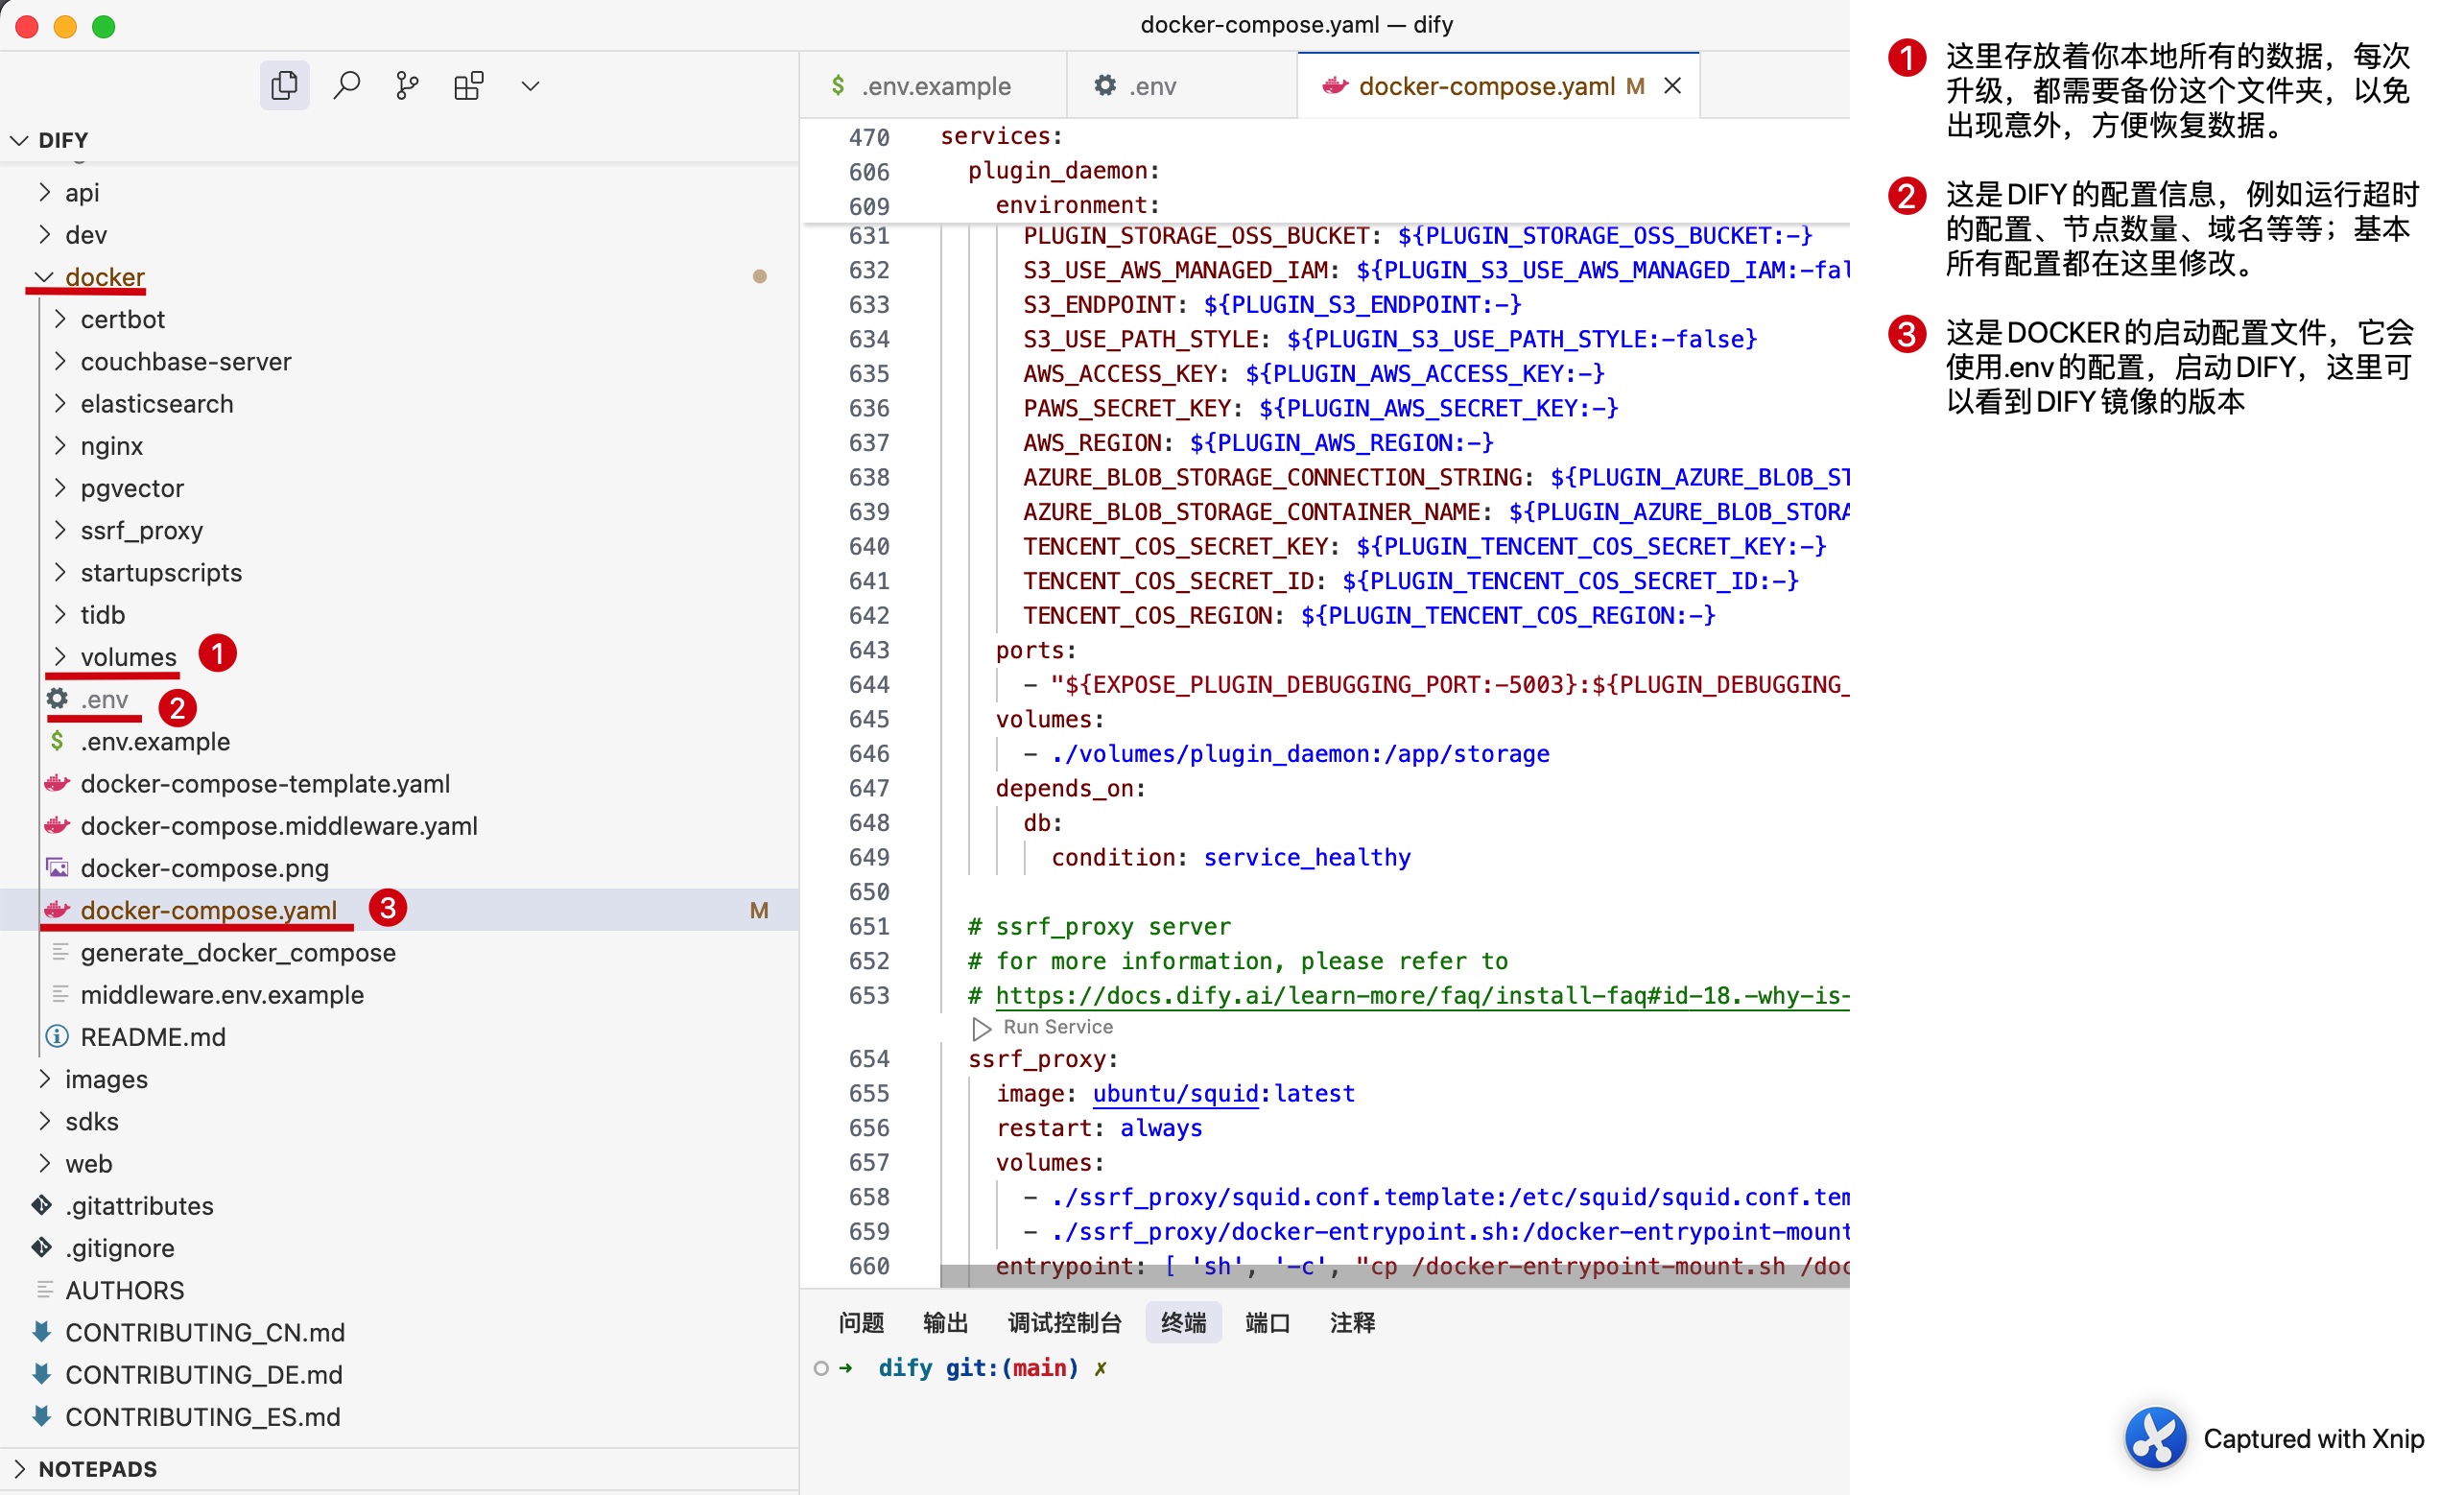Click the ubuntu/squid image link

tap(1174, 1094)
